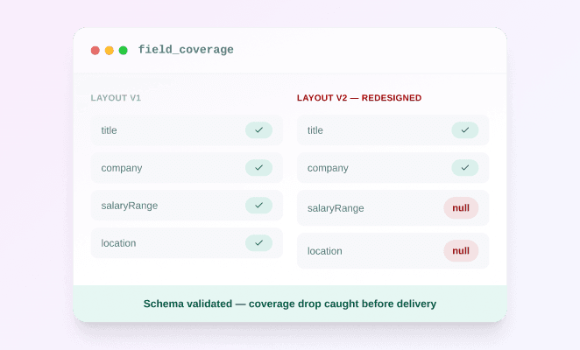The height and width of the screenshot is (350, 580).
Task: Click the title checkmark badge under Layout V2
Action: click(465, 130)
